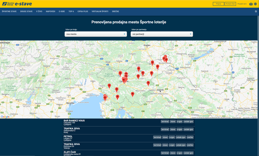Select the pin south of Postojna near the Croatian border

[118, 97]
